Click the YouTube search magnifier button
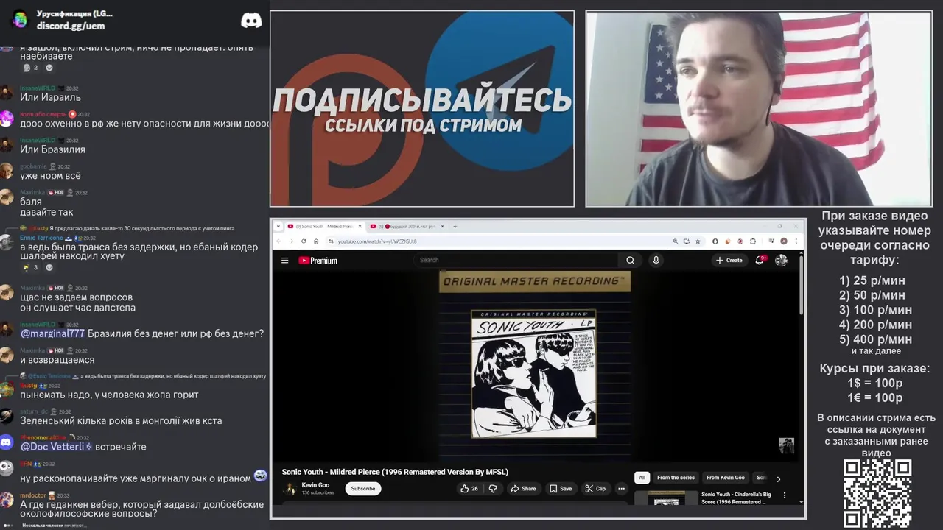Viewport: 943px width, 530px height. 630,260
